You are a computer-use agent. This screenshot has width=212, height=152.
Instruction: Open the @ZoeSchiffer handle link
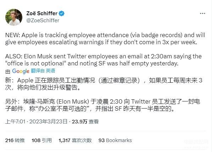(x=43, y=21)
